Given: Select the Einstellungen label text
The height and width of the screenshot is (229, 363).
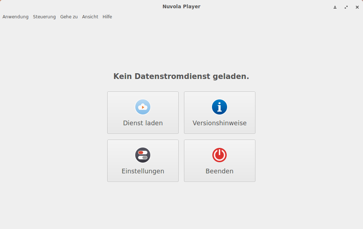Looking at the screenshot, I should tap(143, 171).
